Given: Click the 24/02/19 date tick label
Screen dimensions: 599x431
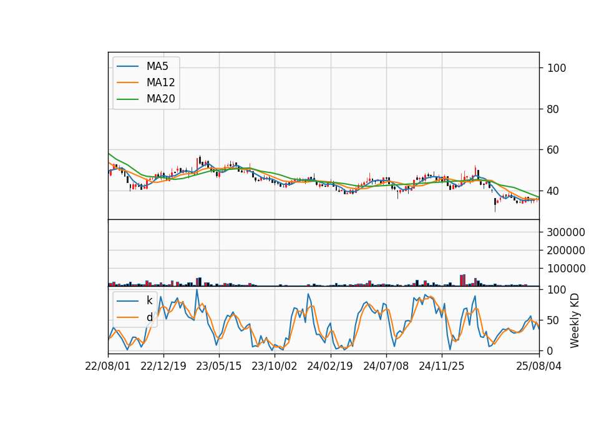Looking at the screenshot, I should click(330, 366).
